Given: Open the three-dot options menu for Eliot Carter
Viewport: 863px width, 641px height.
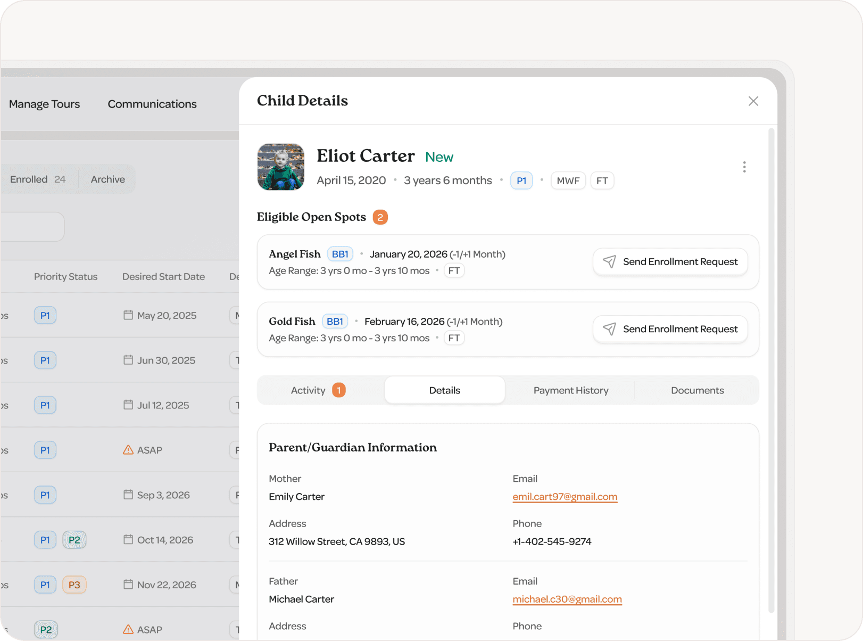Looking at the screenshot, I should pos(744,167).
